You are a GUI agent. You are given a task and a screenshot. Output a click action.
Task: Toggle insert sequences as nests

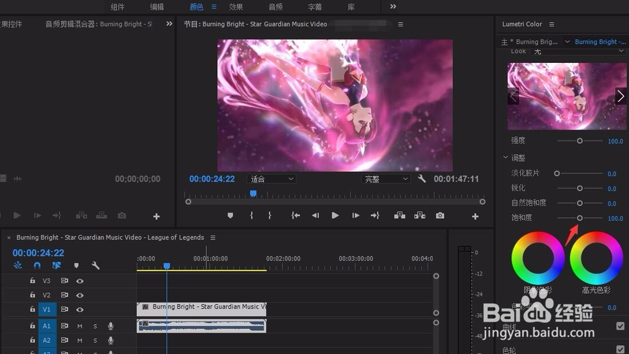pyautogui.click(x=18, y=265)
